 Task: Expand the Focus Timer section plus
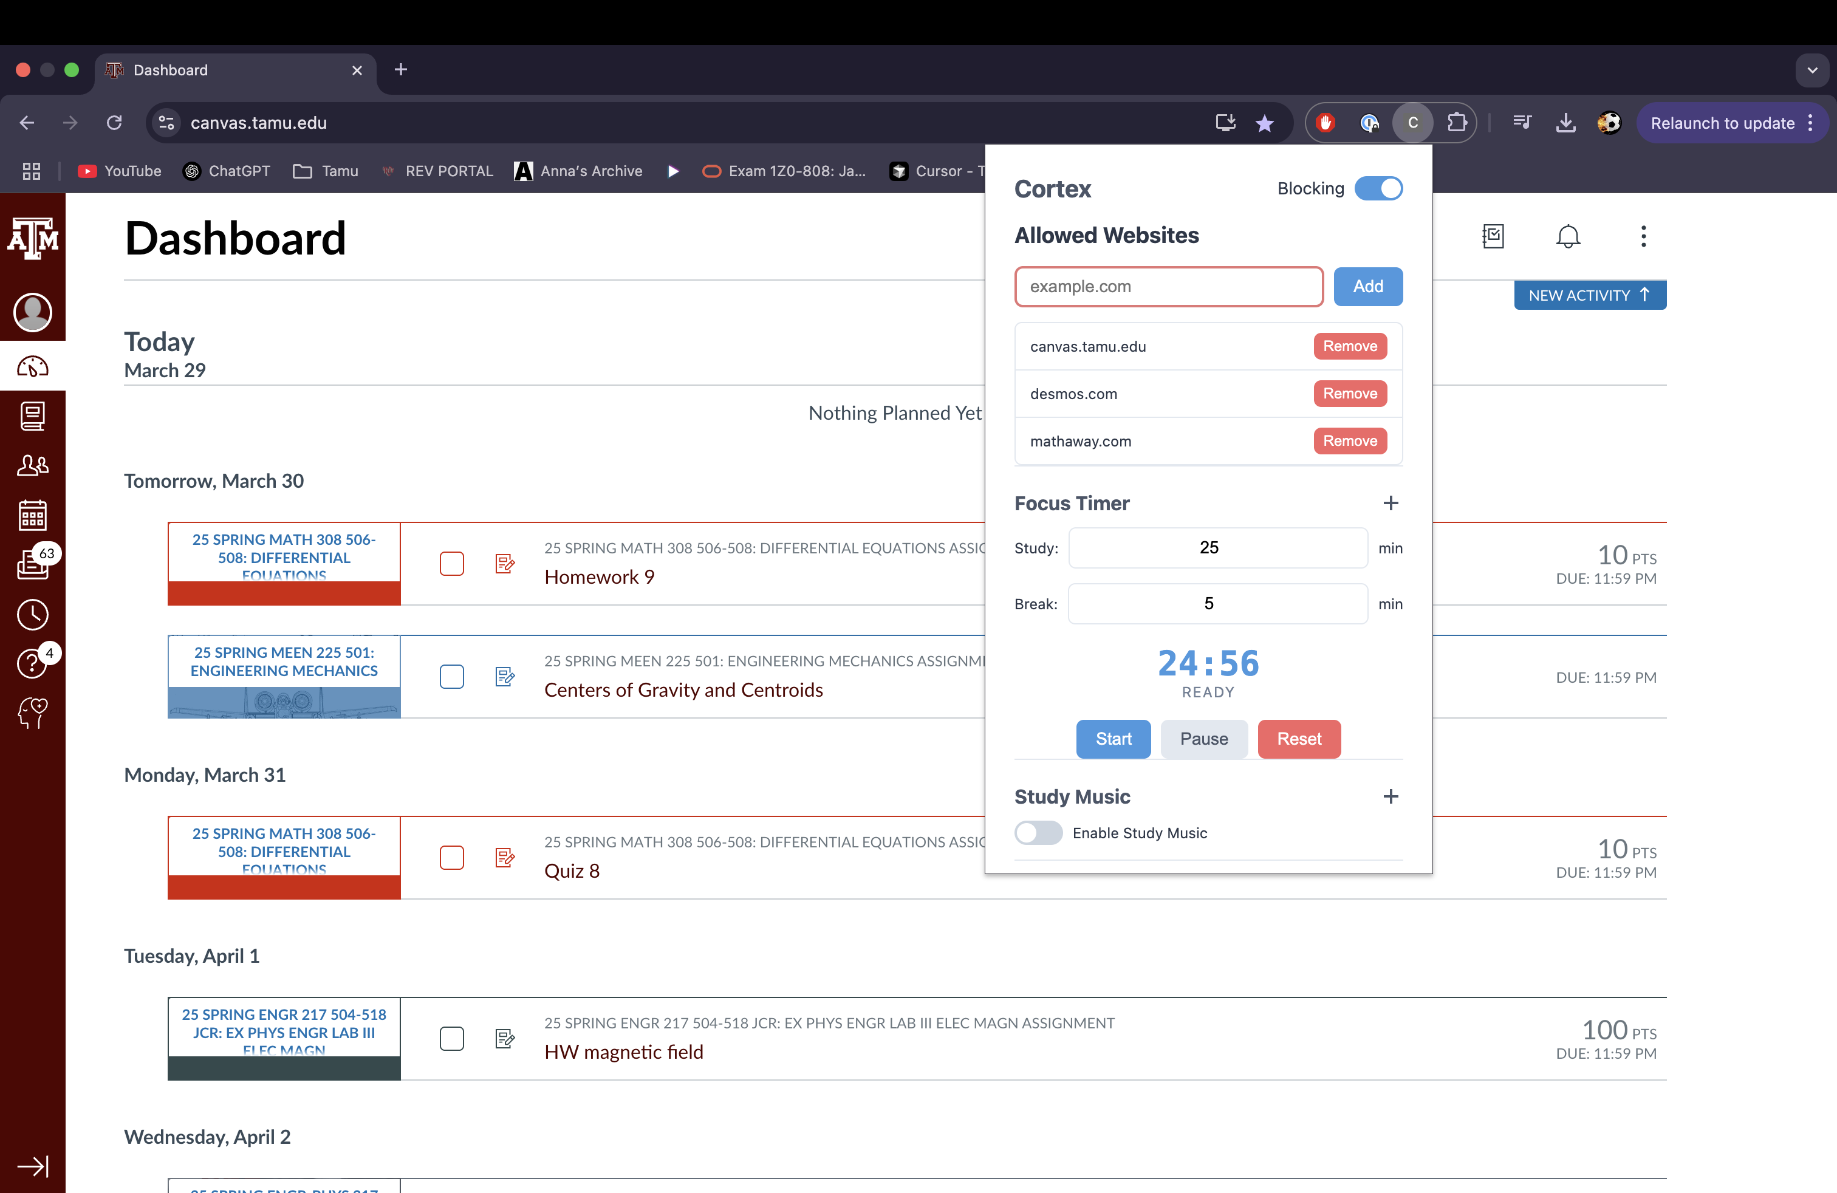1390,503
